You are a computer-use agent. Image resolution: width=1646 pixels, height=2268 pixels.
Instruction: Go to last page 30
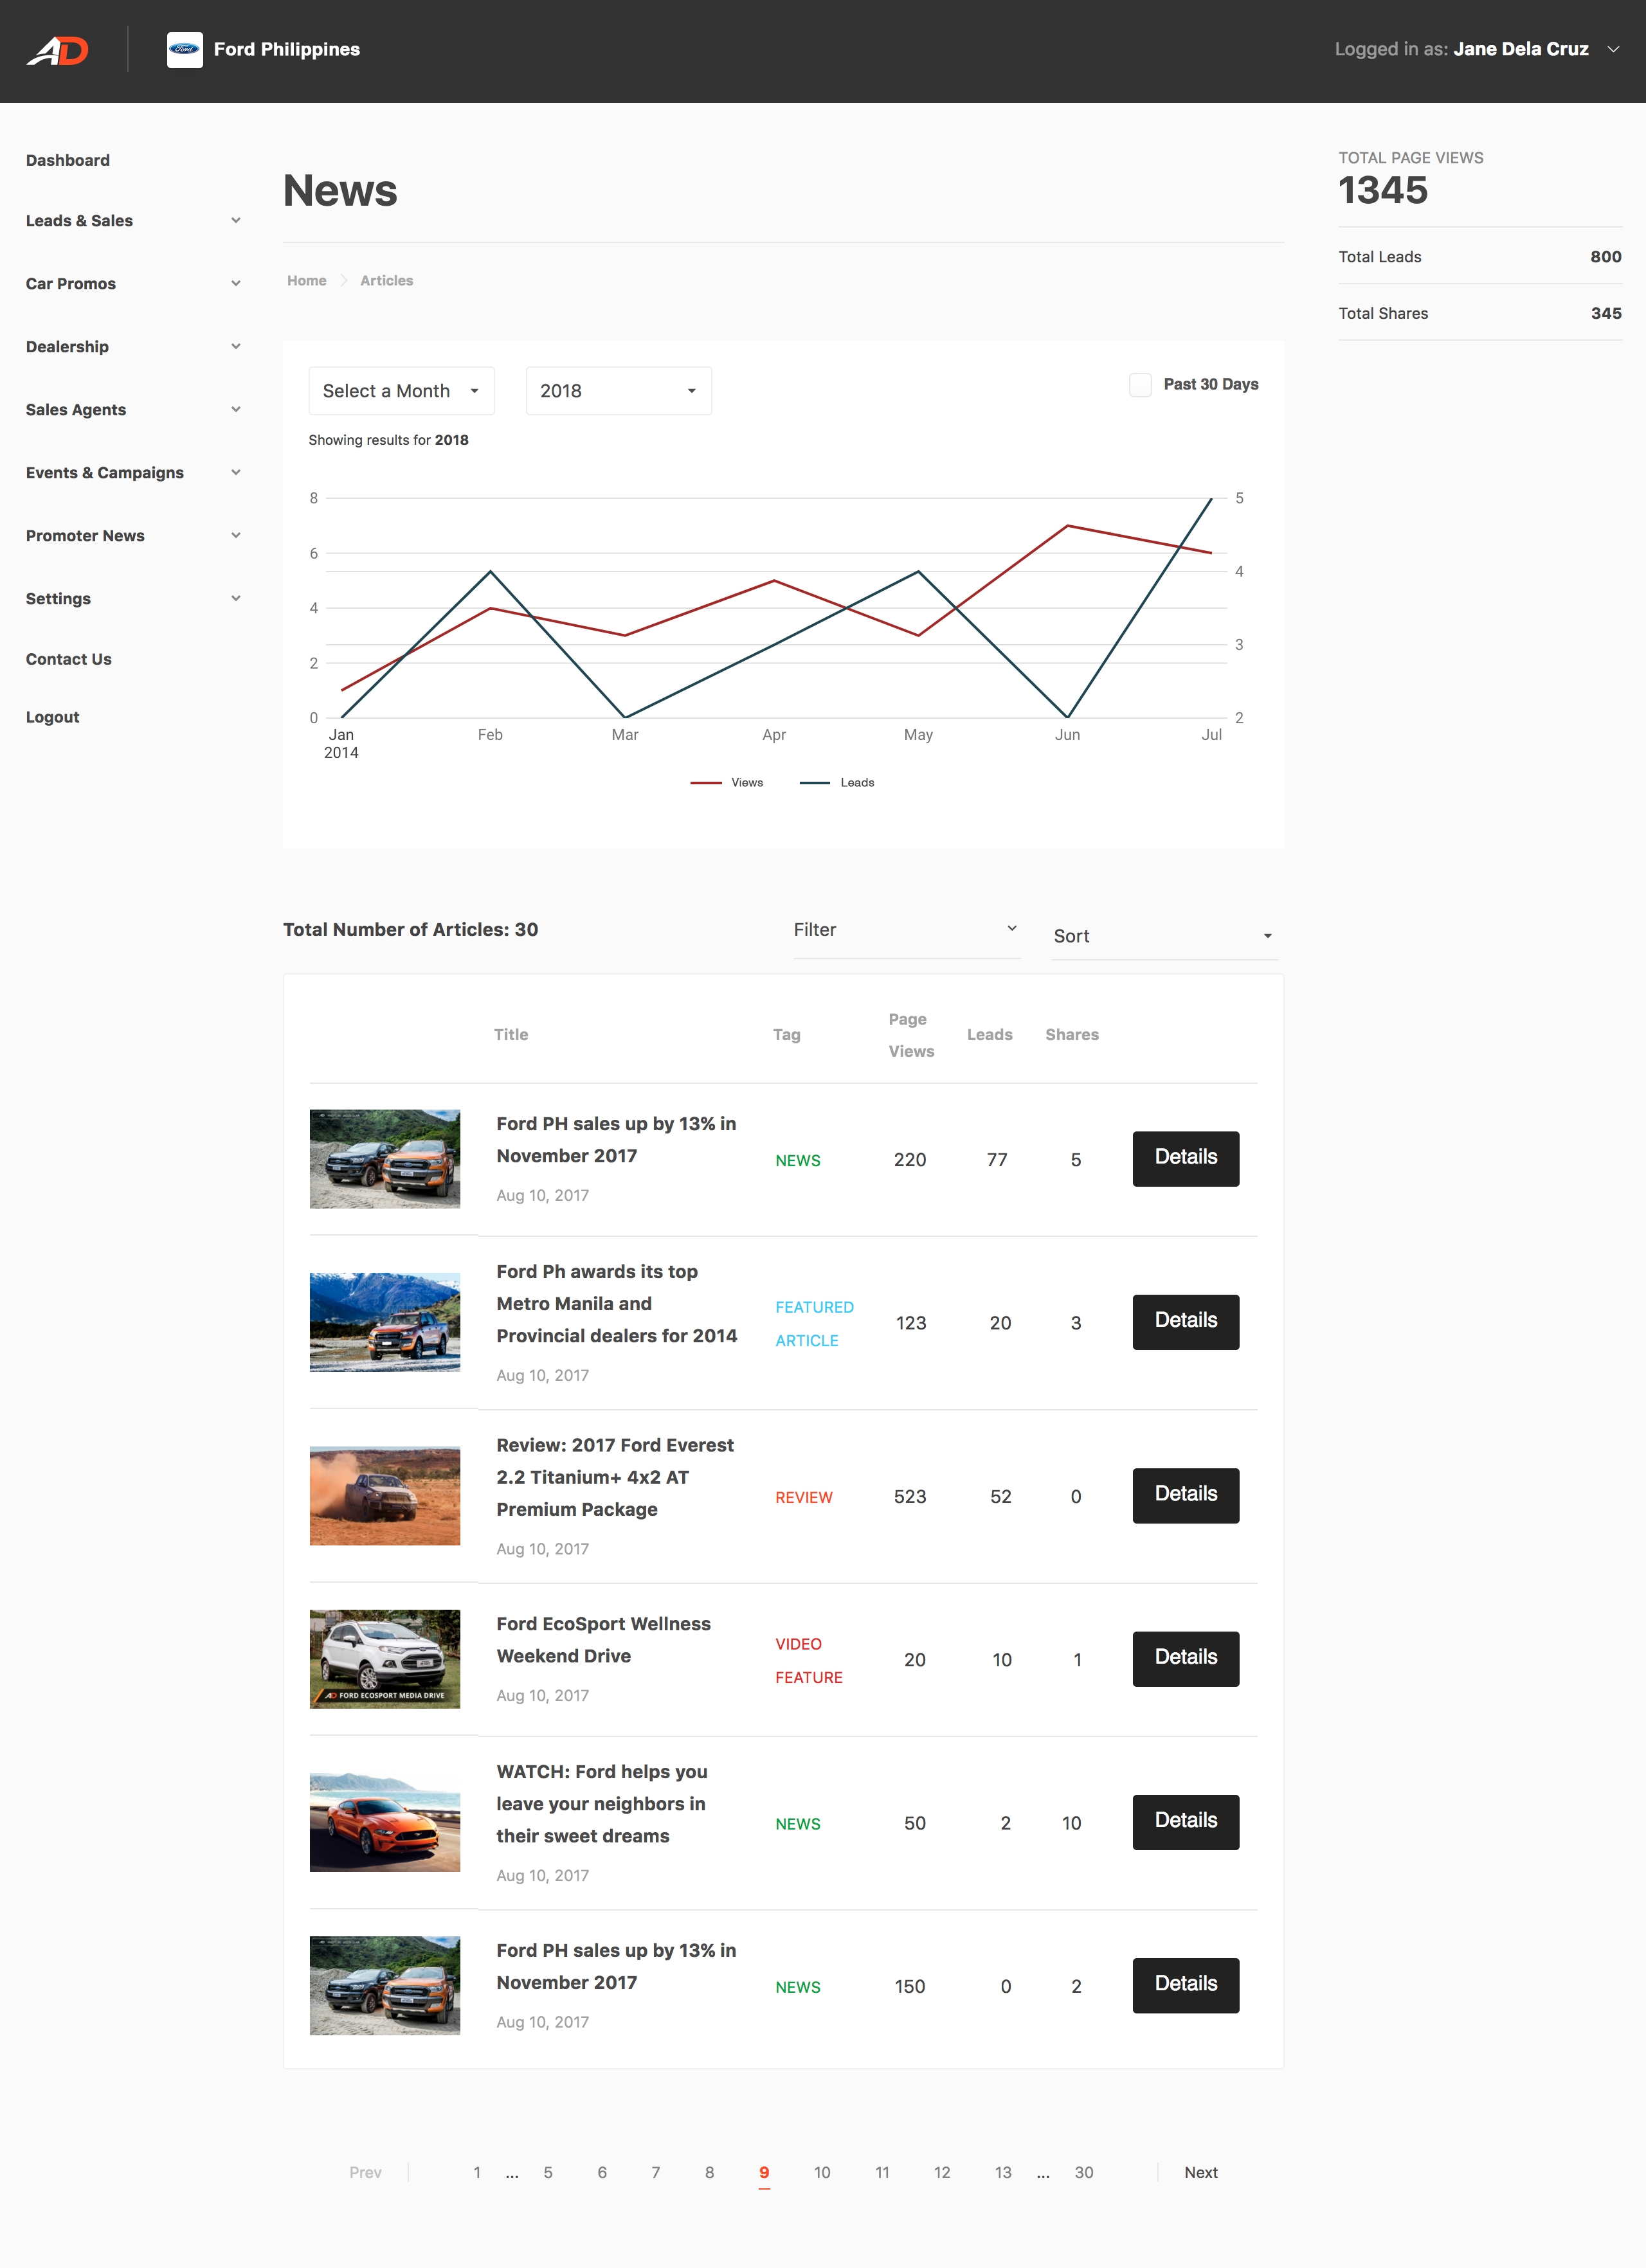click(1084, 2172)
